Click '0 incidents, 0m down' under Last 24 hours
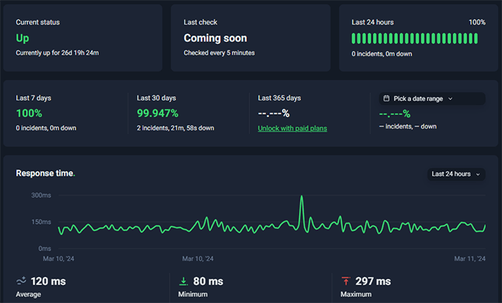This screenshot has height=303, width=502. pyautogui.click(x=382, y=54)
